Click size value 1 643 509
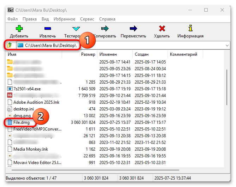 tap(87, 89)
